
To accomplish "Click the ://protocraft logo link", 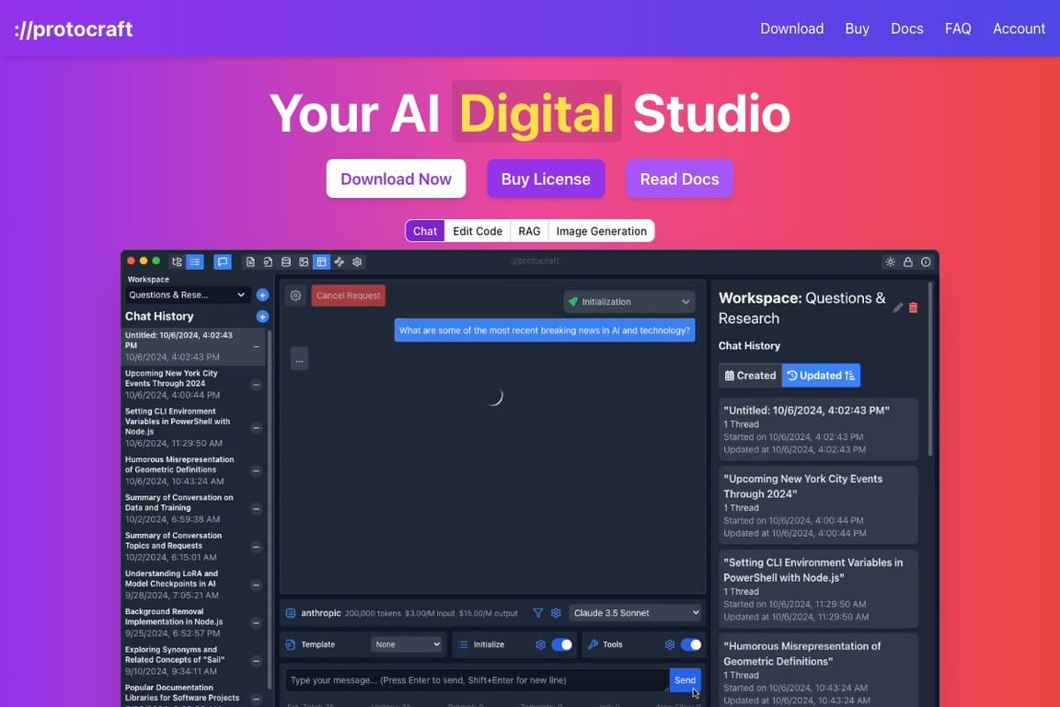I will point(73,29).
